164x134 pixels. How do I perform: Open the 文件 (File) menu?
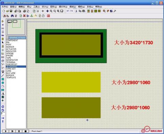[5, 7]
